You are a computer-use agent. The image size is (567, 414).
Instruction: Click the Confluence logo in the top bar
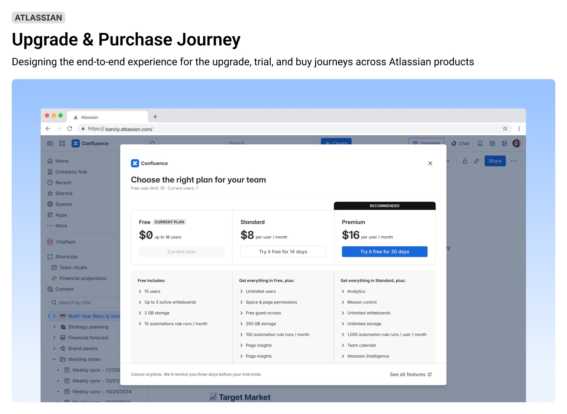[75, 143]
